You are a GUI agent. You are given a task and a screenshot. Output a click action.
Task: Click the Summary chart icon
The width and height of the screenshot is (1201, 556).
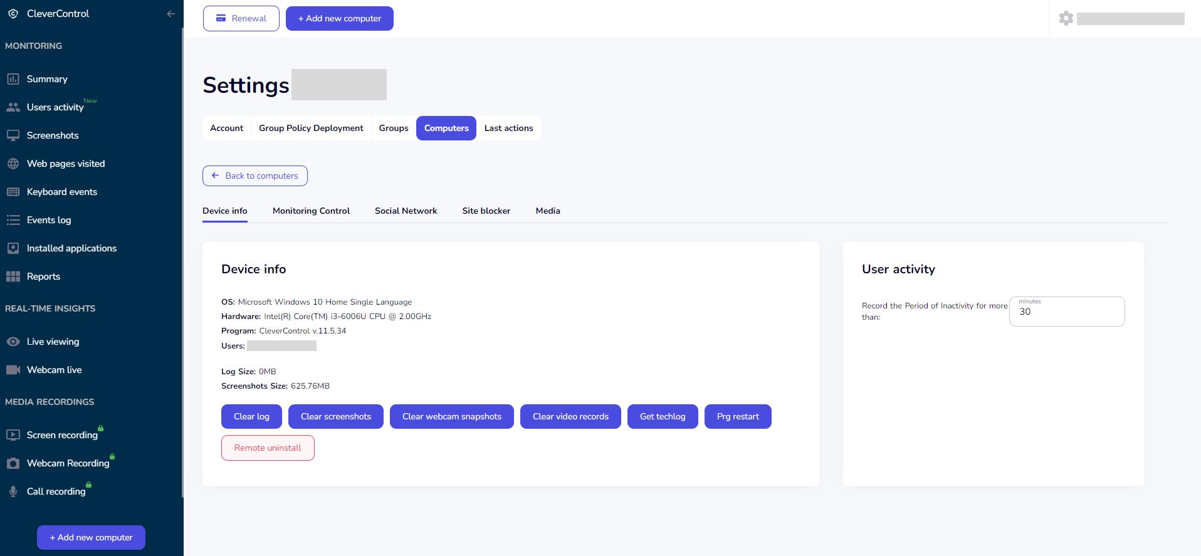13,79
